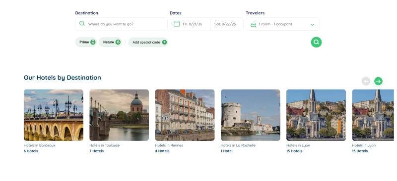Click the greyed previous arrow button
397x181 pixels.
[366, 81]
